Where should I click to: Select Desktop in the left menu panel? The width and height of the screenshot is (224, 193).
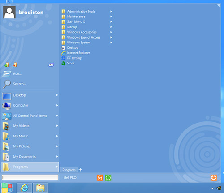click(x=30, y=95)
